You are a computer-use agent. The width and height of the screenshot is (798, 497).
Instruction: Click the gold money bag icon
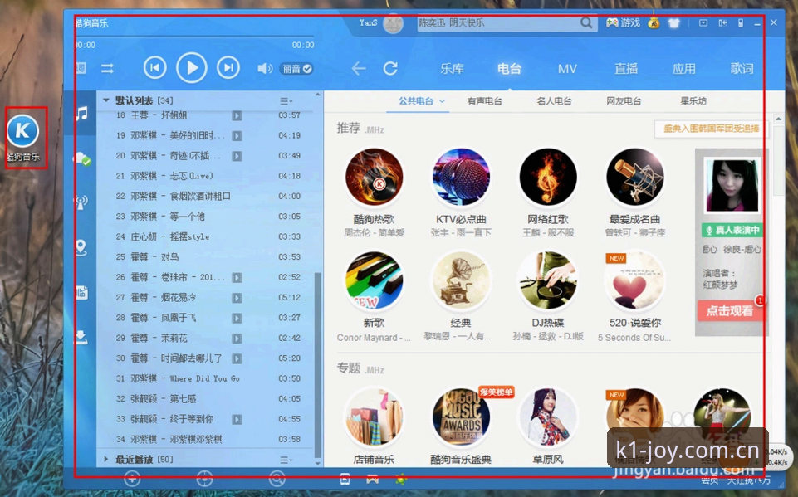654,23
